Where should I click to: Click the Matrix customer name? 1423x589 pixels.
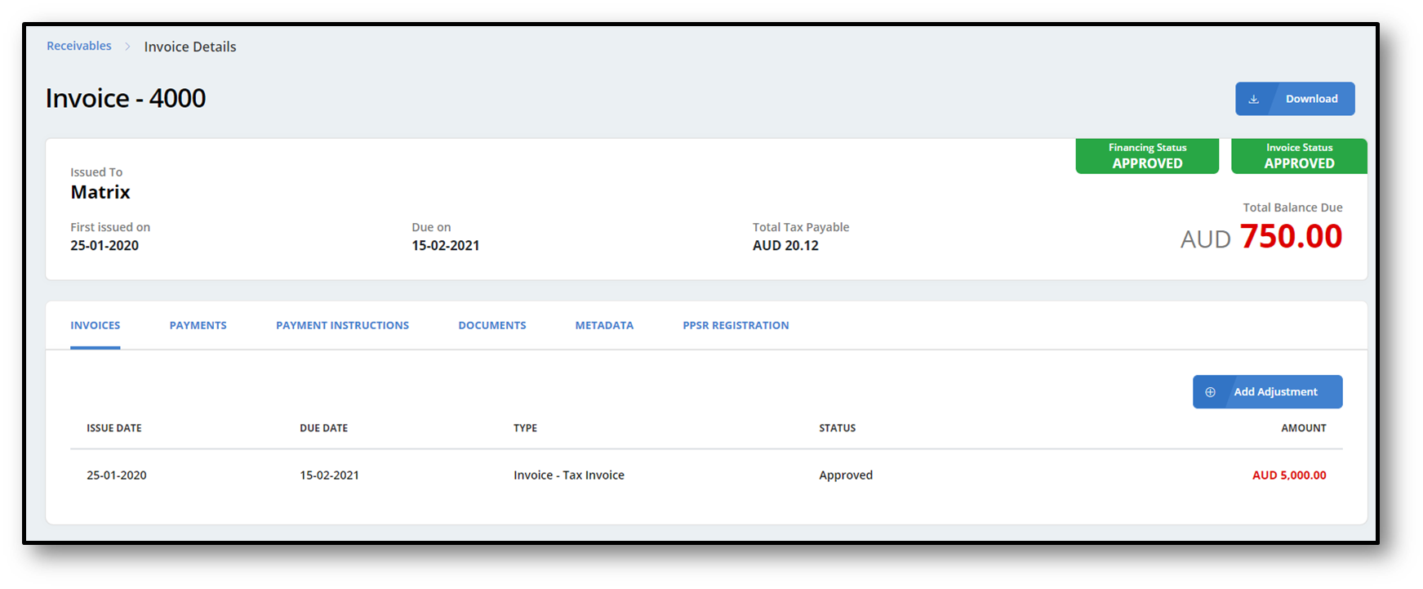(x=100, y=192)
